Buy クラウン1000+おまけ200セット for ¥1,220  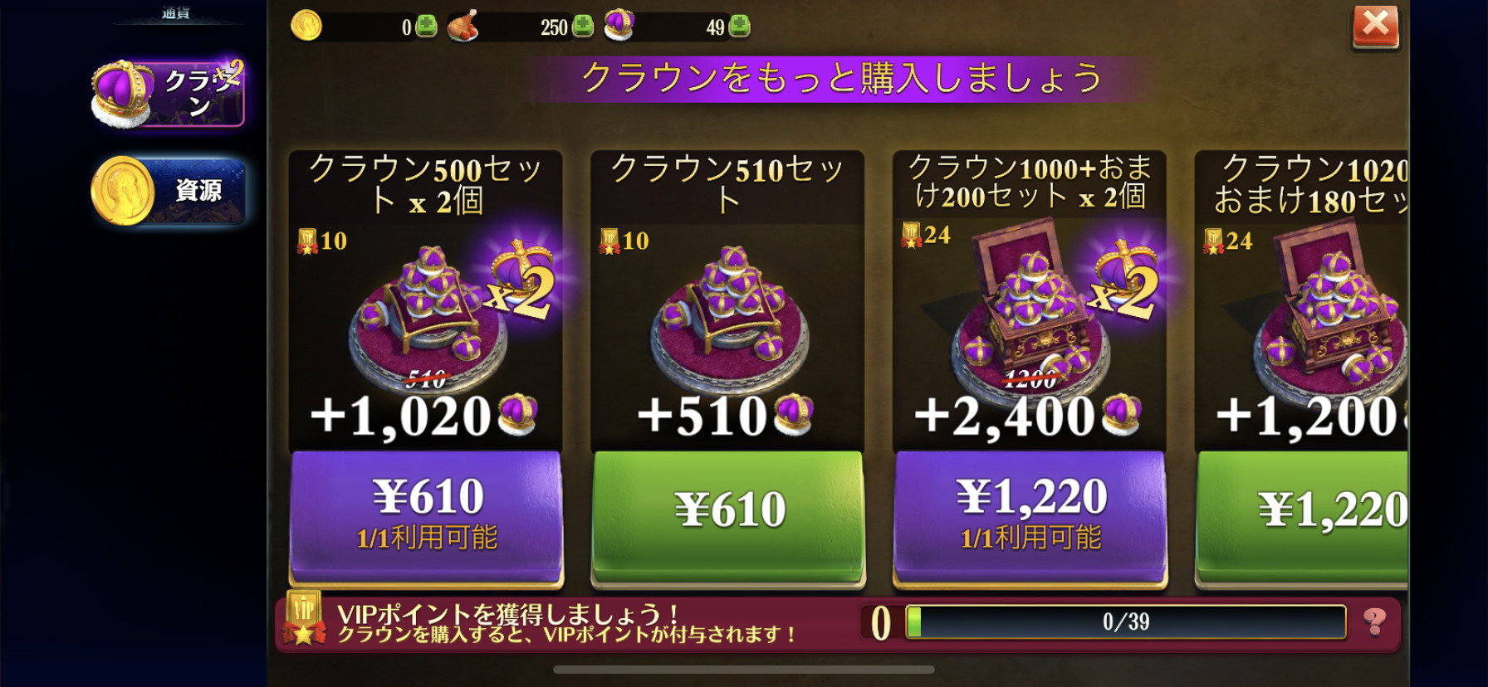[x=1030, y=516]
